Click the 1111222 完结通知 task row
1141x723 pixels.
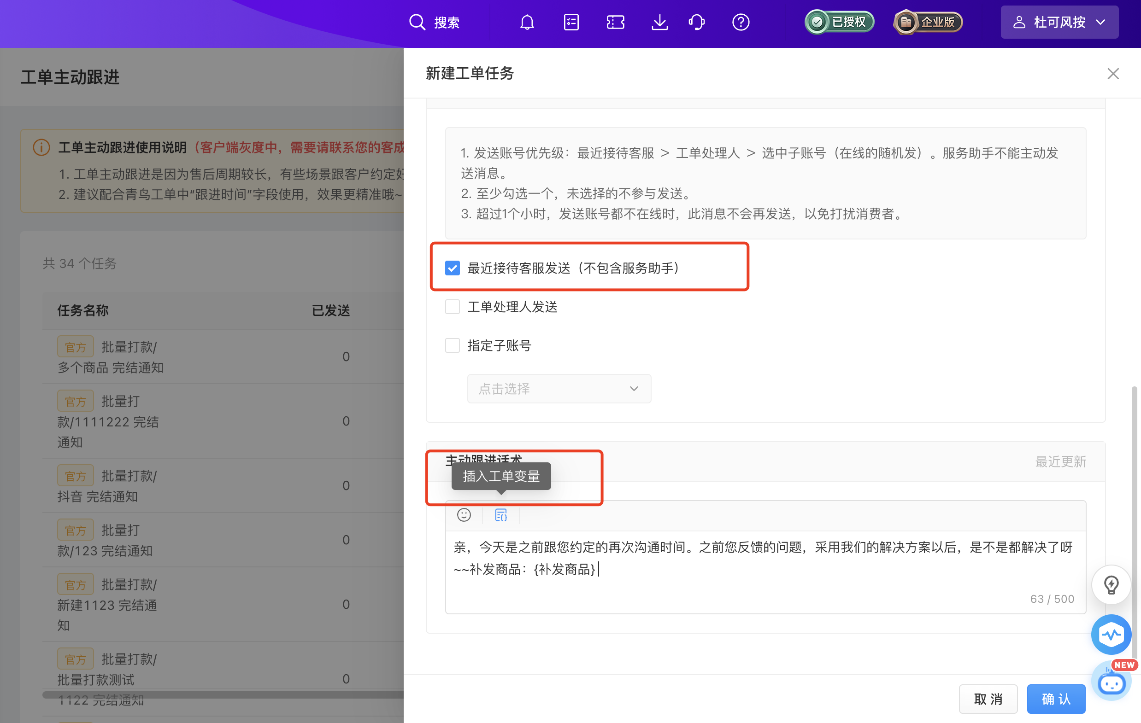pos(223,421)
